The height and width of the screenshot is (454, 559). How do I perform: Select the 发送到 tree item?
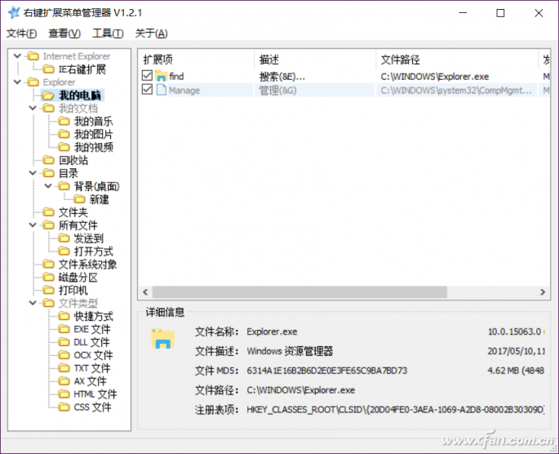point(88,238)
